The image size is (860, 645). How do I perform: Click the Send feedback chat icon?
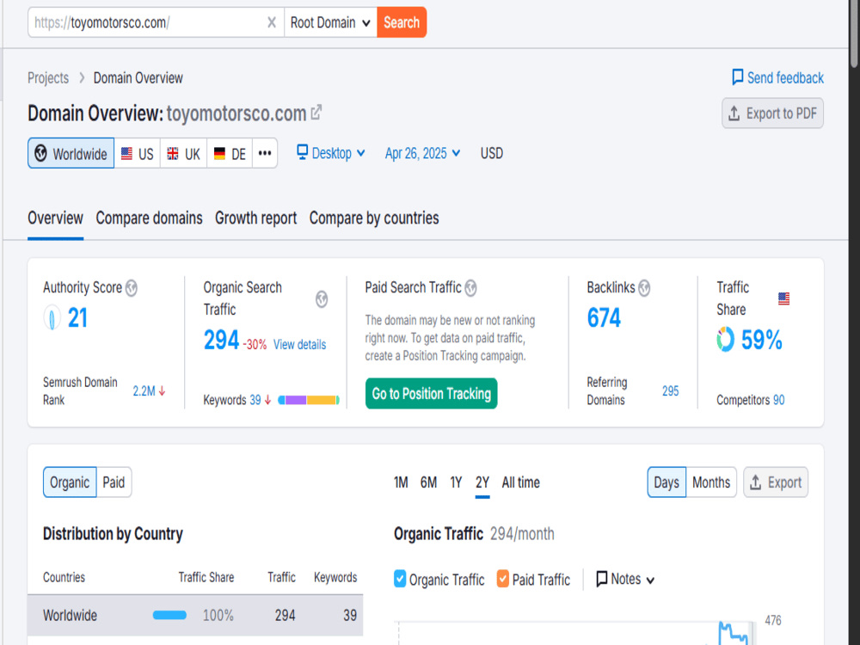click(x=738, y=77)
